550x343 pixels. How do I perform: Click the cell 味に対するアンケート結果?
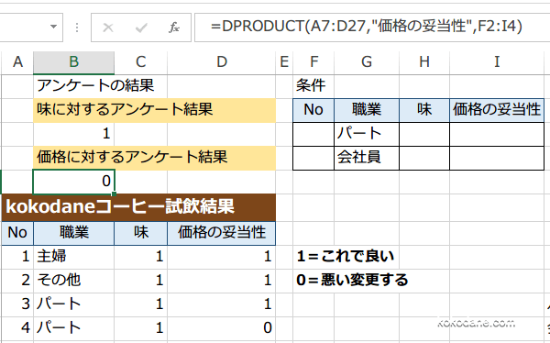pos(154,110)
